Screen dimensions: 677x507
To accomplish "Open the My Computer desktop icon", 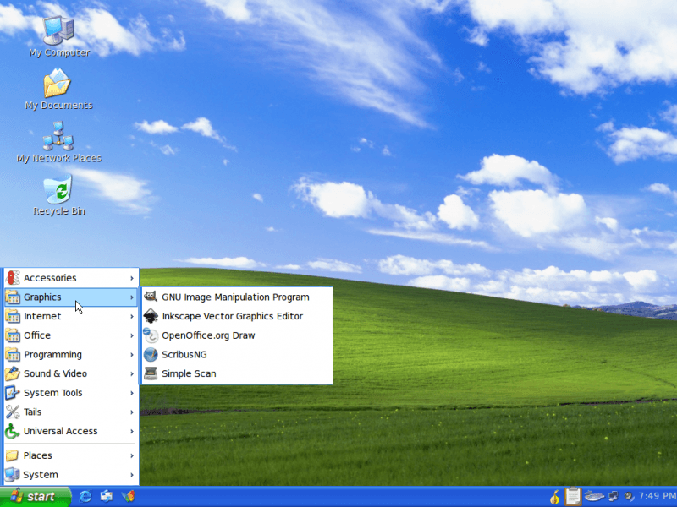I will coord(58,36).
